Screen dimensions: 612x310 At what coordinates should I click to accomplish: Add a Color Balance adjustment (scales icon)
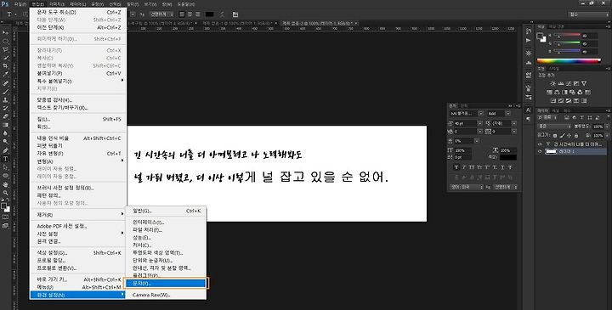pyautogui.click(x=557, y=93)
